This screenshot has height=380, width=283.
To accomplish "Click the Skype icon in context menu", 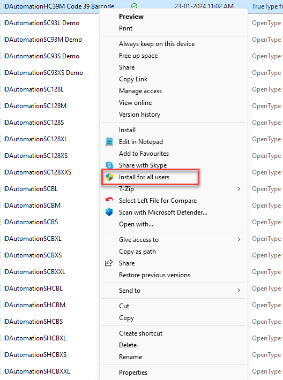I will pyautogui.click(x=109, y=165).
